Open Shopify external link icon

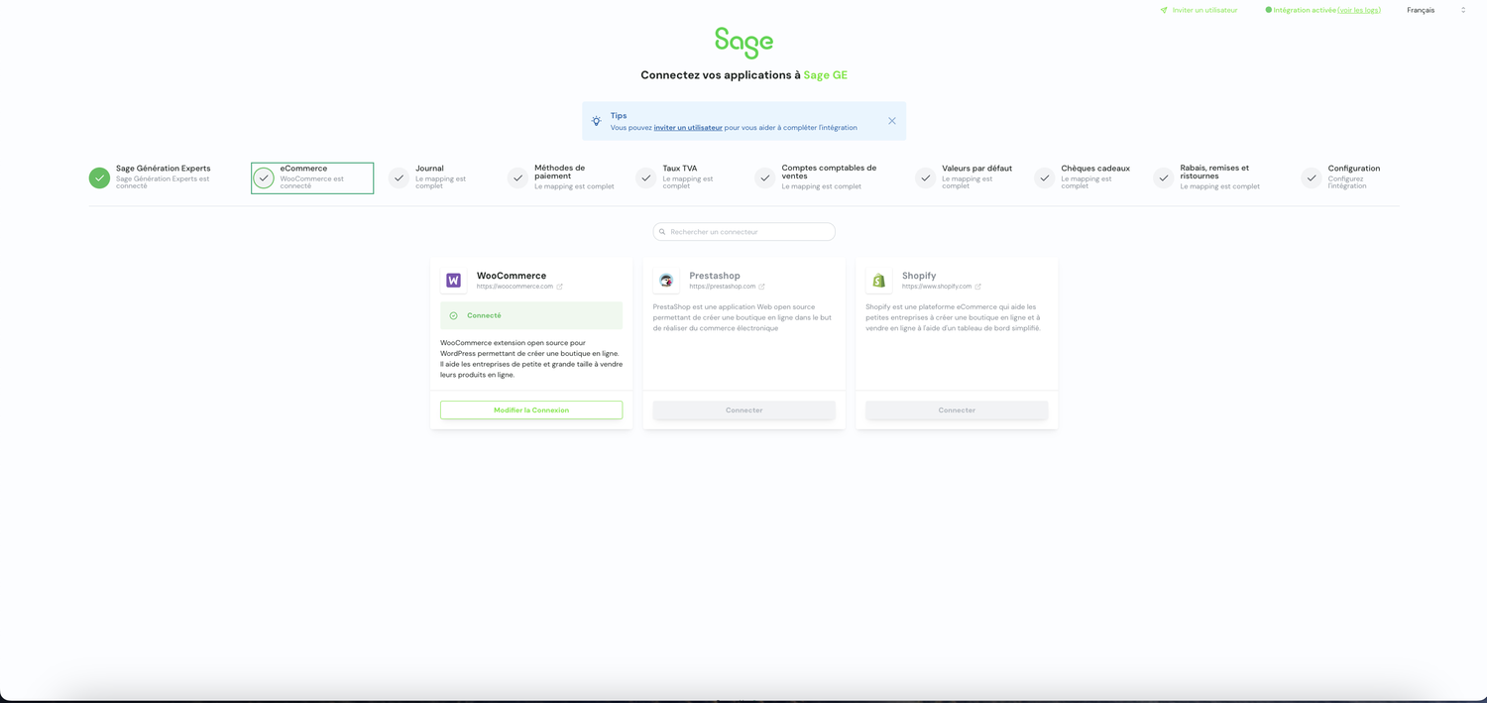[977, 287]
